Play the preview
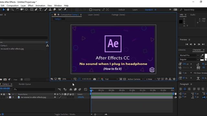Image resolution: width=207 pixels, height=116 pixels. point(195,44)
